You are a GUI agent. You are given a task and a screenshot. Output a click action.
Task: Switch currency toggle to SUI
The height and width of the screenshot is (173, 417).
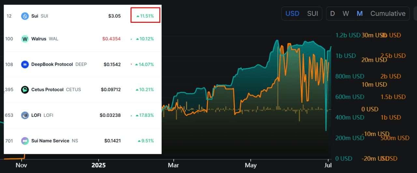click(313, 14)
